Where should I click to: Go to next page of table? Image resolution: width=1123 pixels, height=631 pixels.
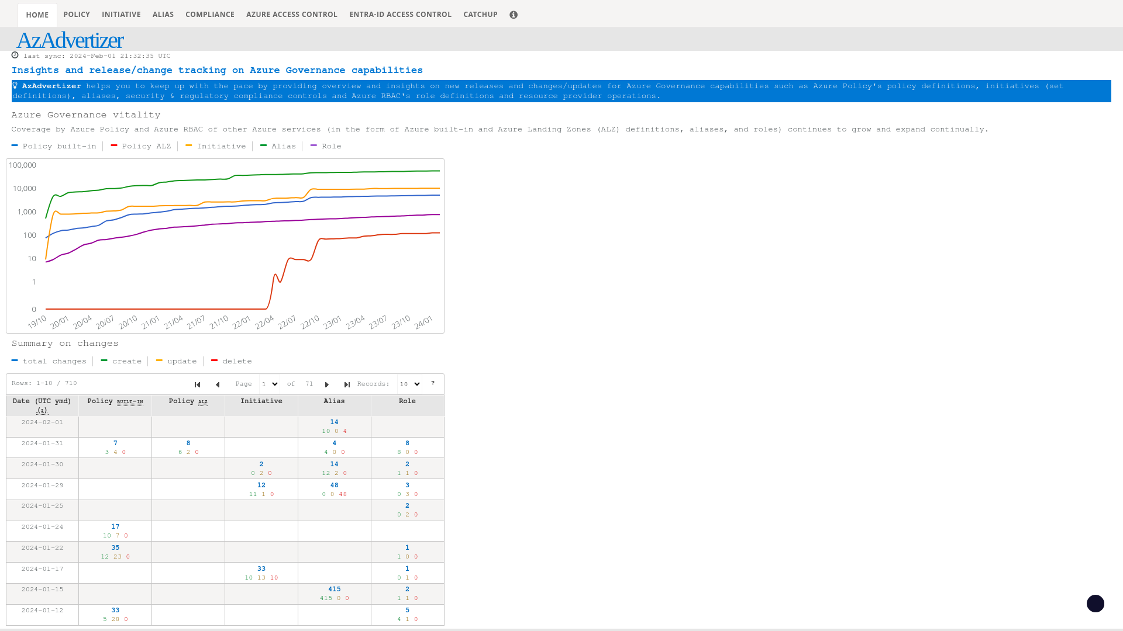click(327, 384)
